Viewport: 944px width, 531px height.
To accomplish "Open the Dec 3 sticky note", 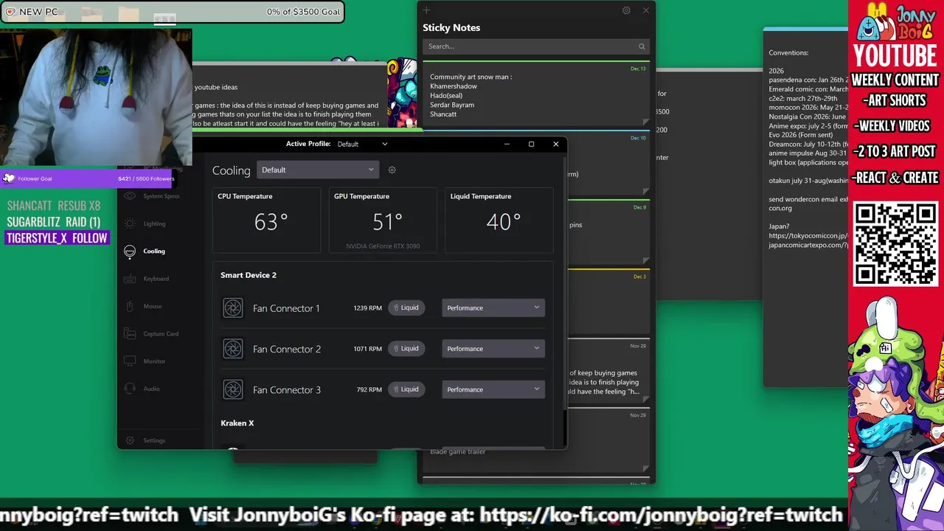I will click(x=608, y=300).
